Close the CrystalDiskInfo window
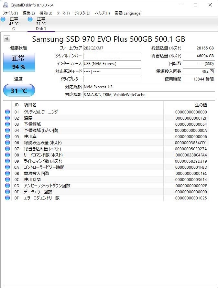Image resolution: width=218 pixels, height=288 pixels. click(210, 5)
